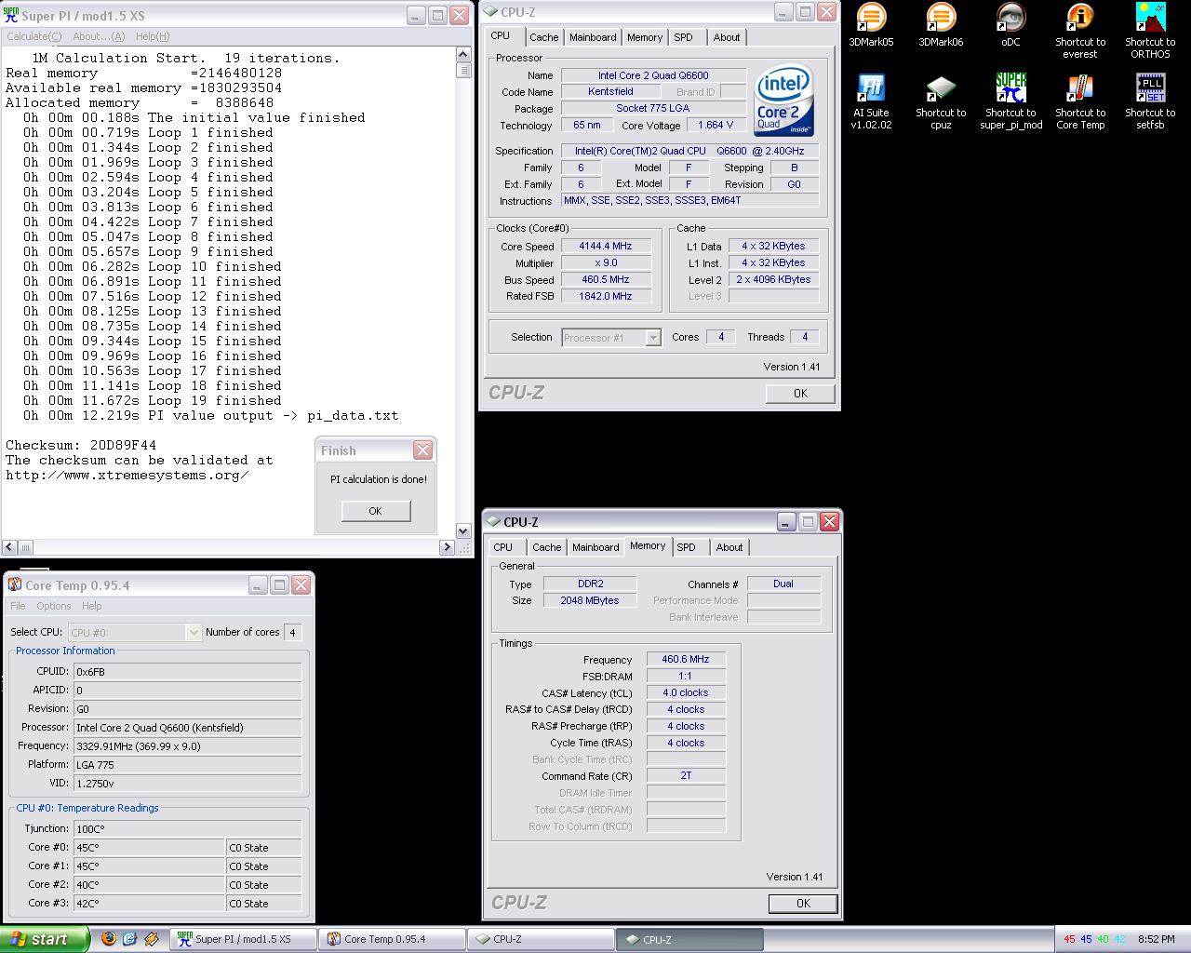Select About tab in top CPU-Z
Screen dimensions: 1191x953
(x=727, y=37)
